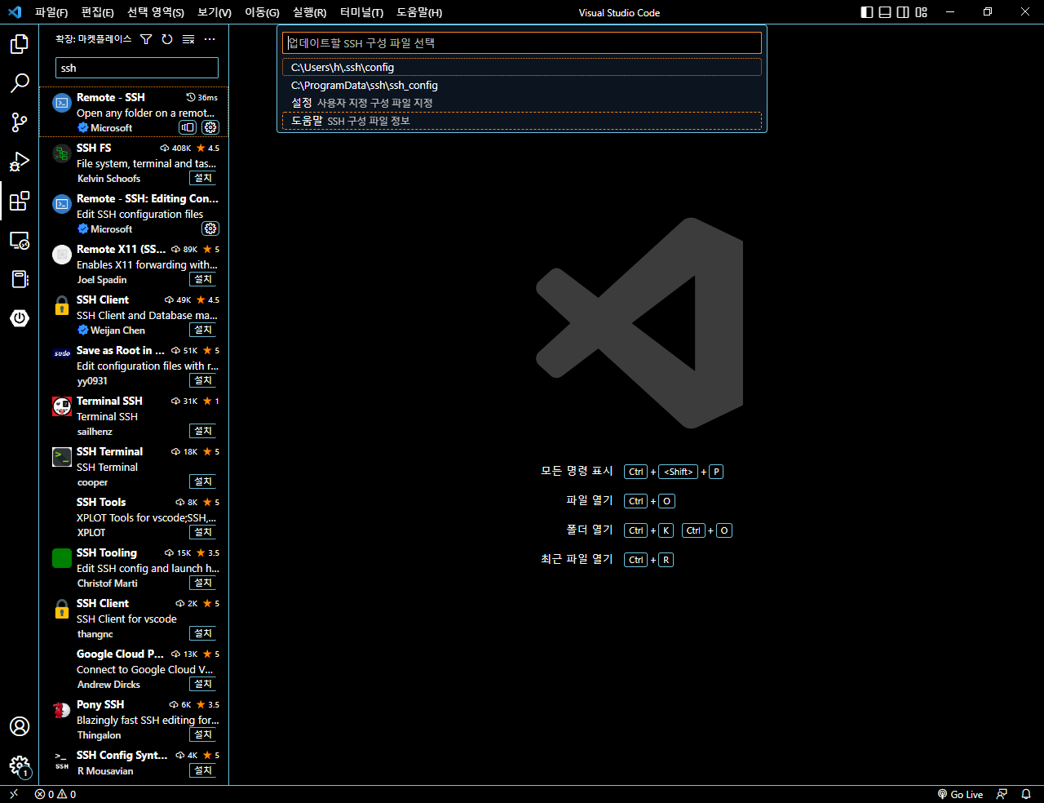Open the Remote - SSH extension entry
Image resolution: width=1044 pixels, height=803 pixels.
pos(134,112)
